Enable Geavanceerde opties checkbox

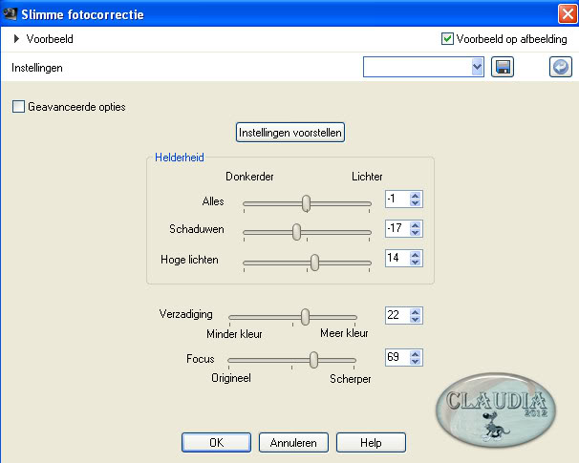tap(18, 107)
